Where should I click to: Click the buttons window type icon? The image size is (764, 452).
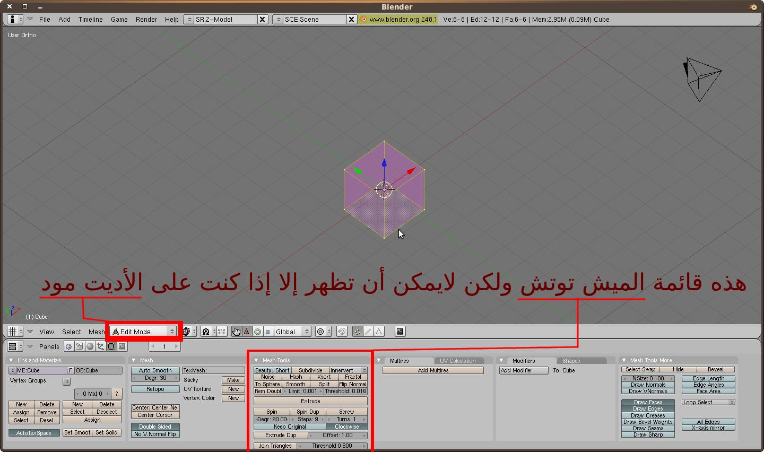(15, 346)
